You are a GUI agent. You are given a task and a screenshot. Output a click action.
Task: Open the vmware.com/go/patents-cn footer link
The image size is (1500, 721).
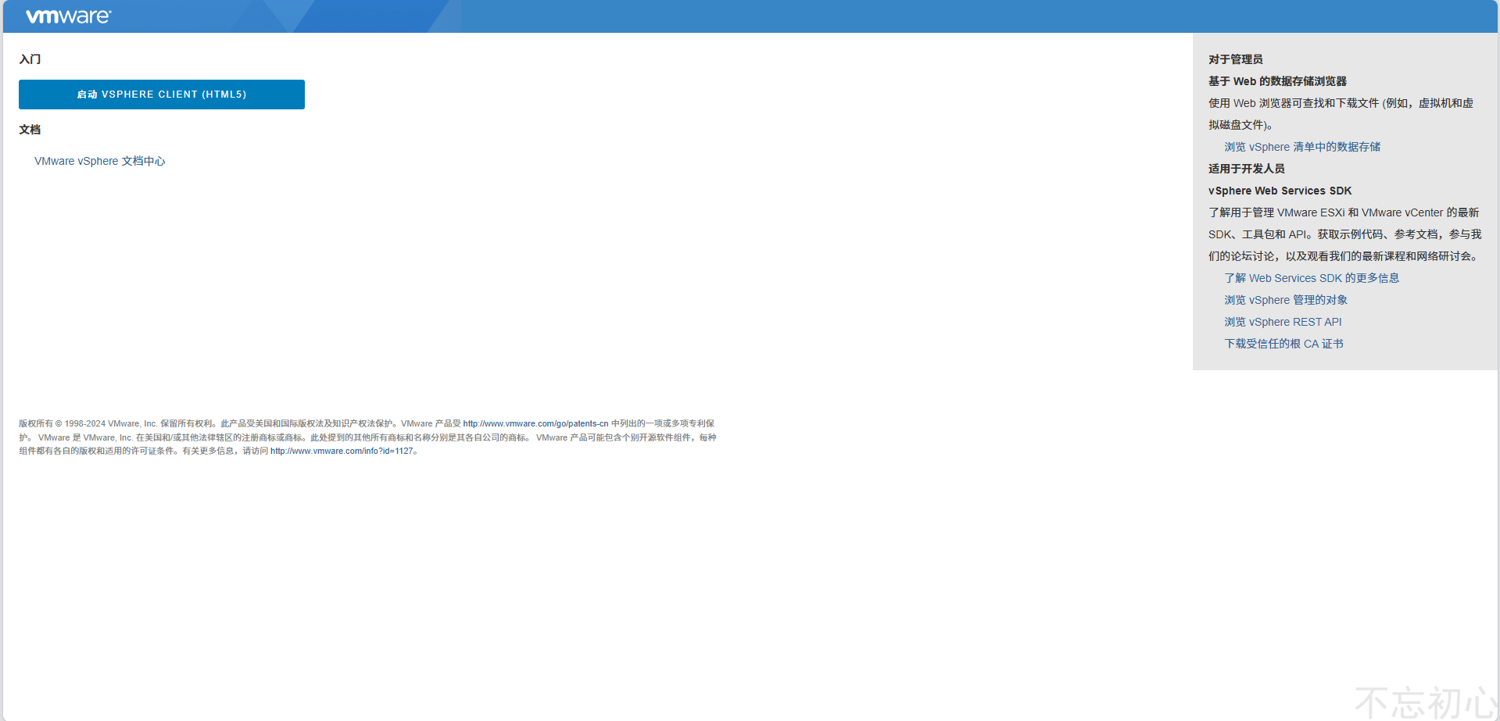click(x=535, y=423)
